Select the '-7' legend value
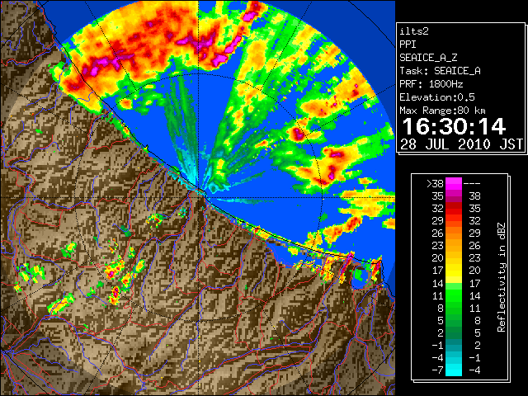 (437, 370)
